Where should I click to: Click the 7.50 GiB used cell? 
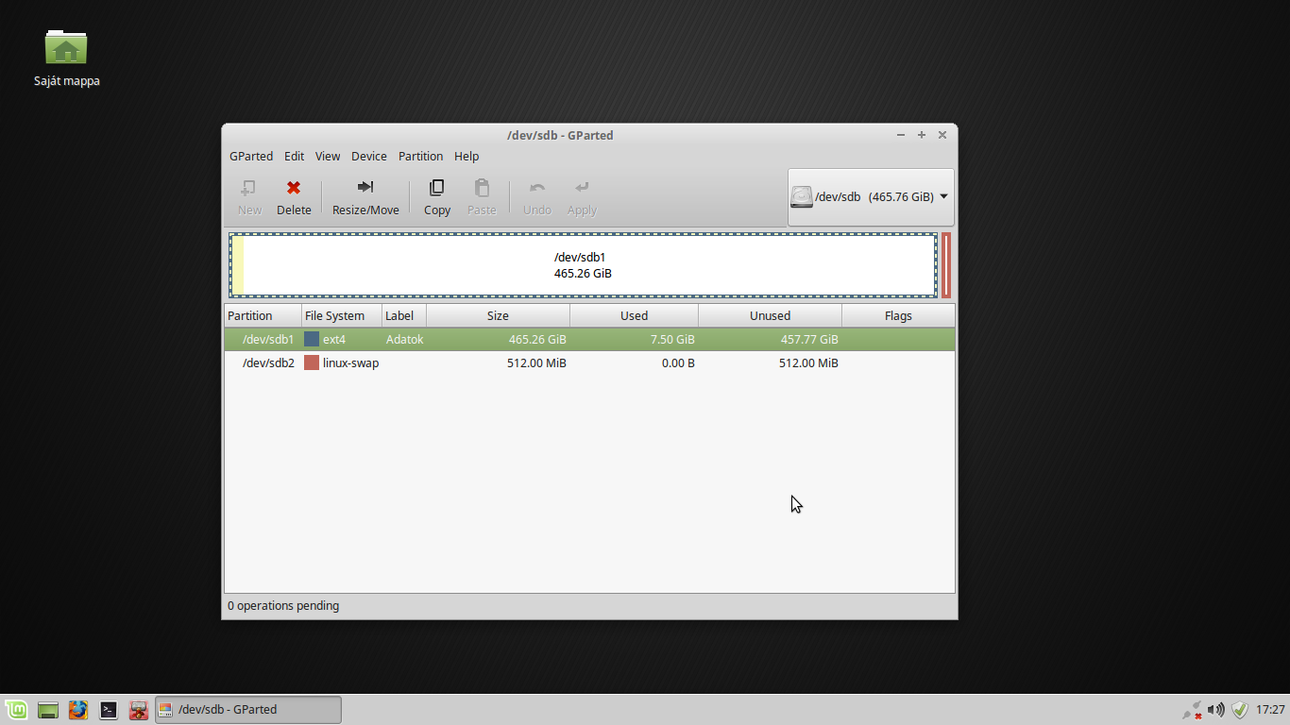tap(672, 339)
